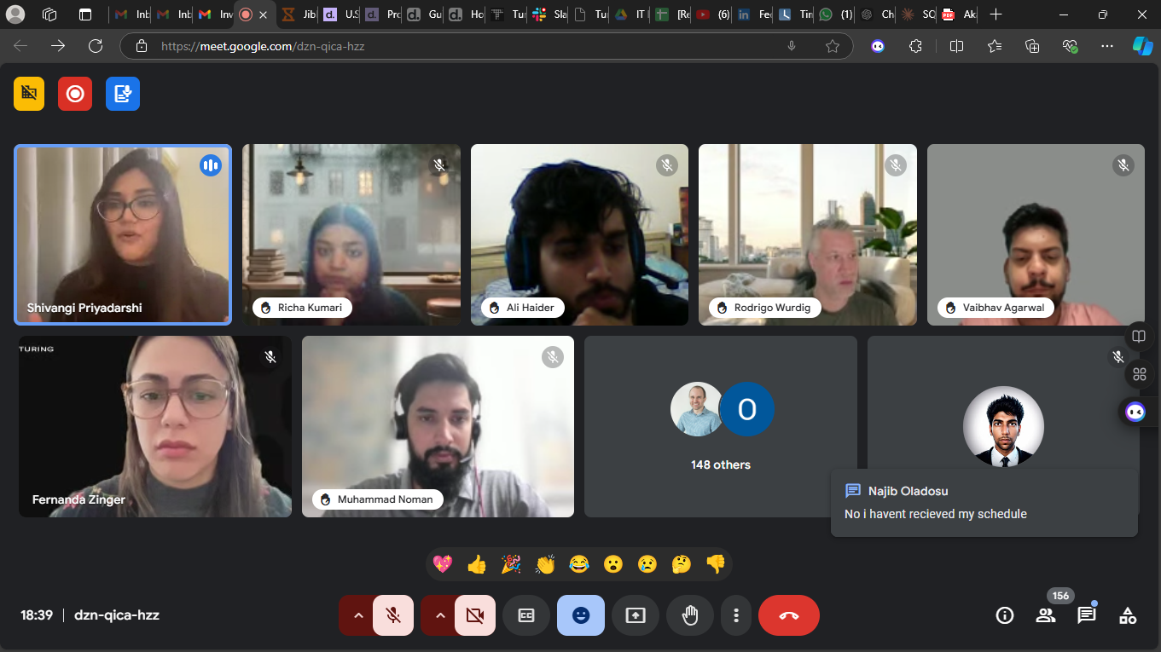This screenshot has width=1161, height=652.
Task: Present your screen to the meeting
Action: coord(636,614)
